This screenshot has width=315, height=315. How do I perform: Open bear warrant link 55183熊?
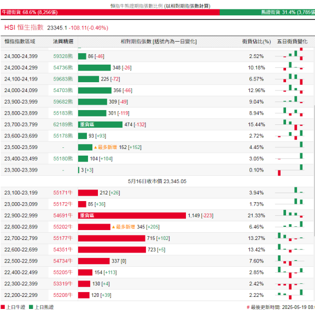point(63,113)
